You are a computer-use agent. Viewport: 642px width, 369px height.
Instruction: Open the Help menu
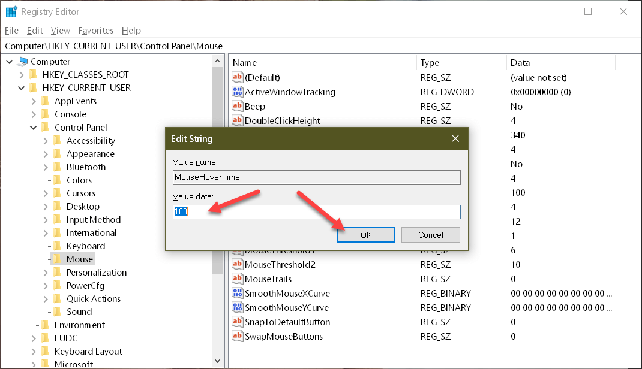[x=131, y=30]
